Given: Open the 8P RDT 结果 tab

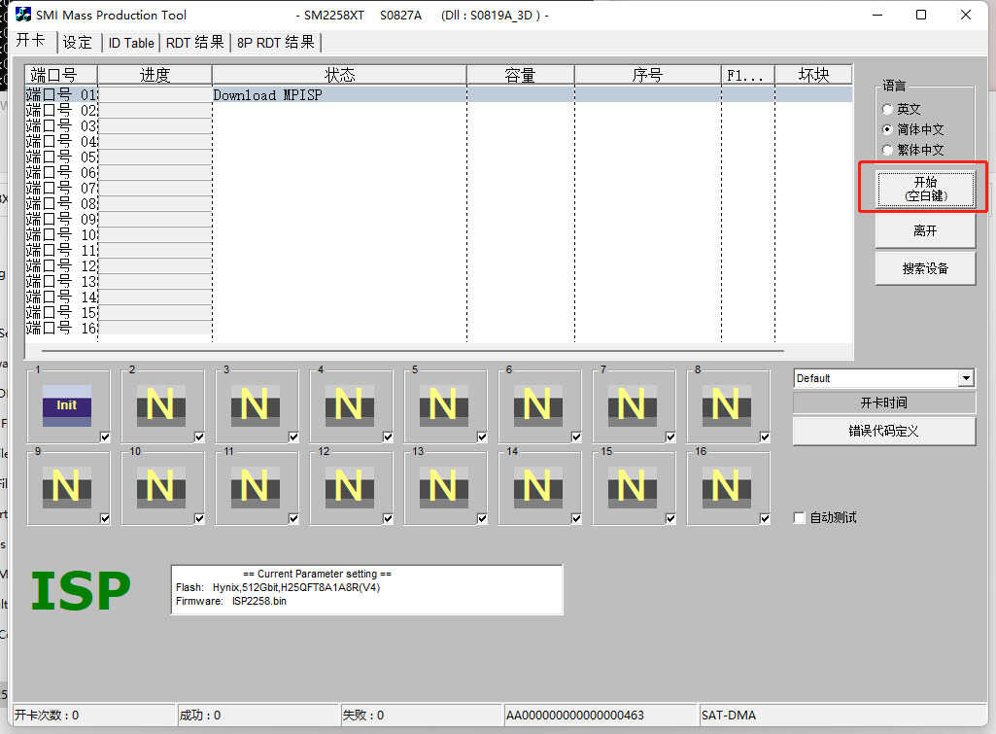Looking at the screenshot, I should (276, 43).
